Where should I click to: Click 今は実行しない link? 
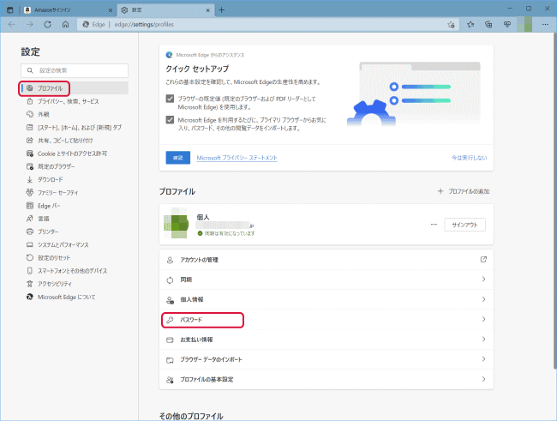tap(469, 158)
